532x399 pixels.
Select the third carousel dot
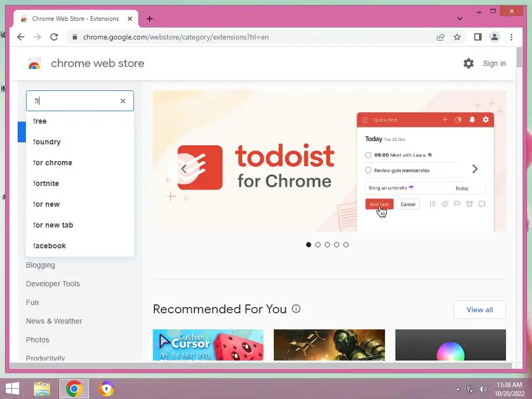pos(327,245)
